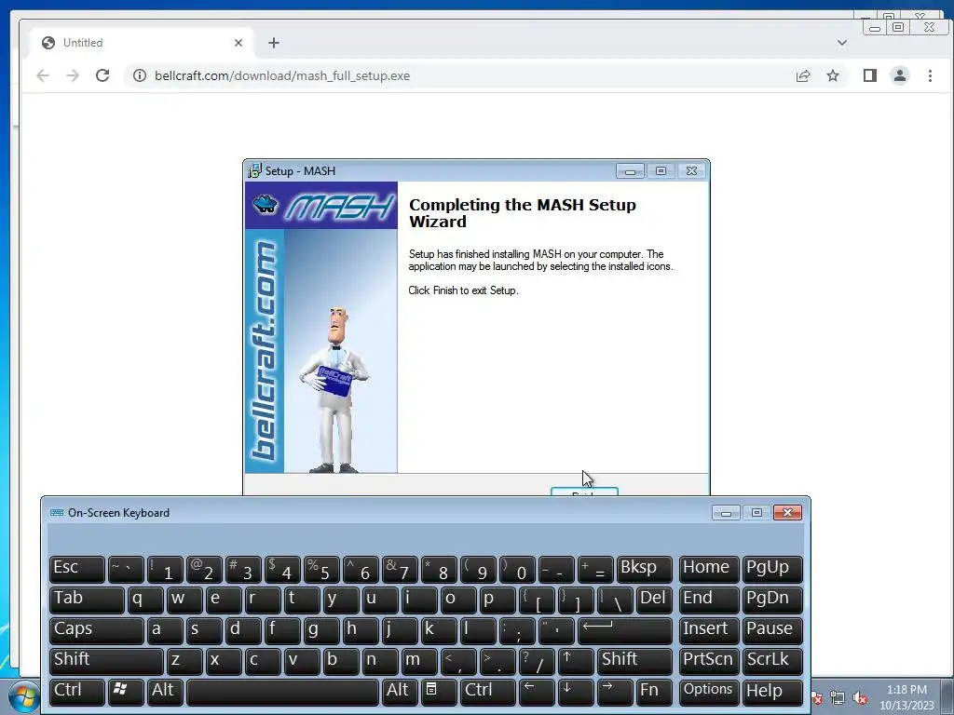Click the share this page icon
This screenshot has width=954, height=715.
click(803, 75)
